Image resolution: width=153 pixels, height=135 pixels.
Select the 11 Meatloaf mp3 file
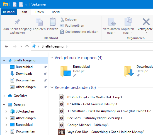click(110, 111)
